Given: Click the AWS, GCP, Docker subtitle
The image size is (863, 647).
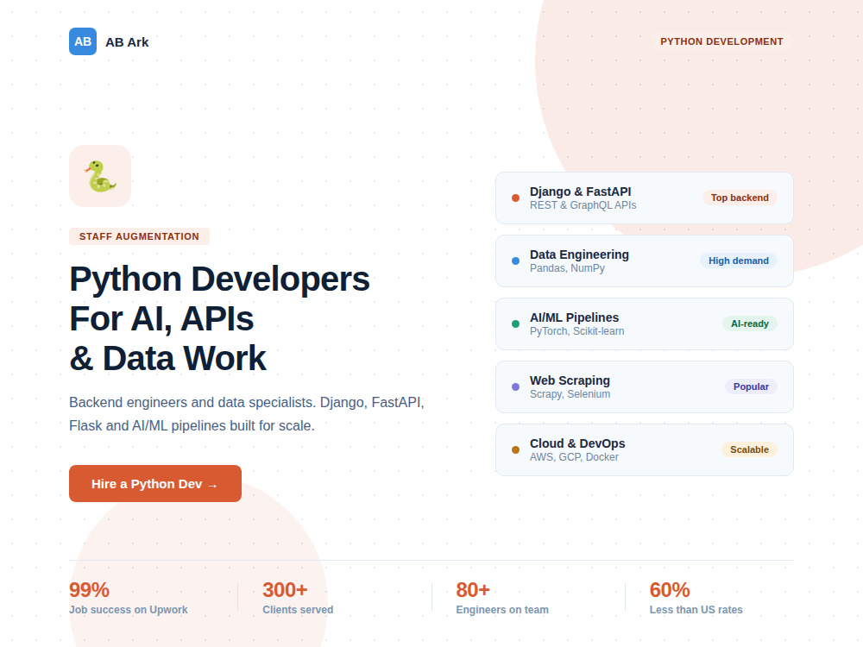Looking at the screenshot, I should (574, 457).
